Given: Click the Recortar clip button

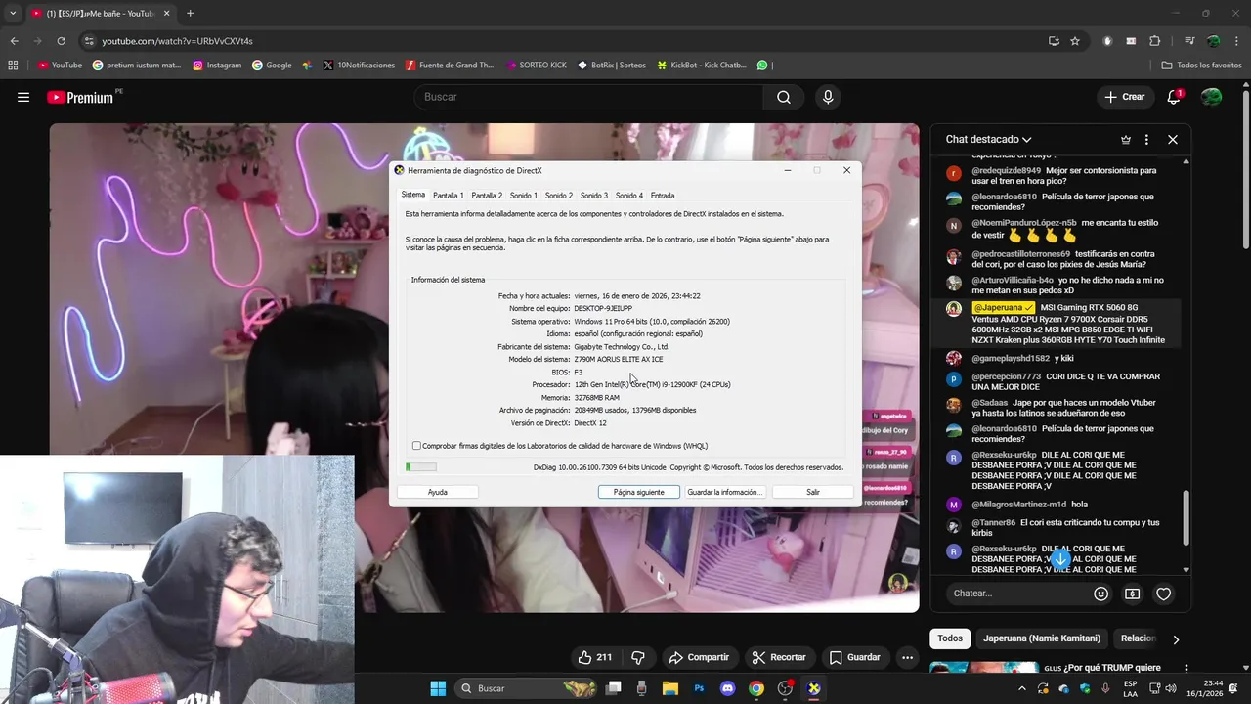Looking at the screenshot, I should (779, 657).
